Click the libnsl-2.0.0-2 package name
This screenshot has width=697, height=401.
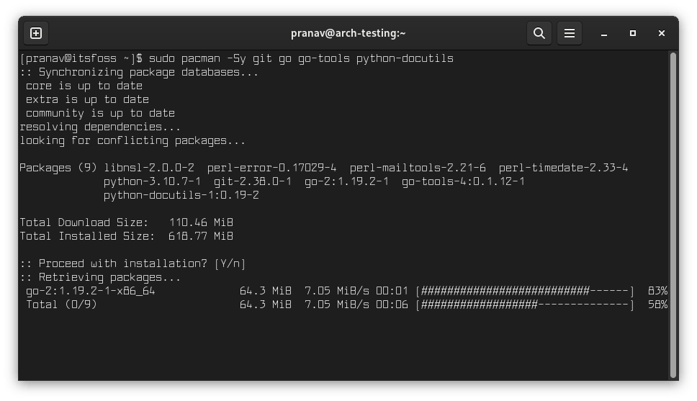pos(149,168)
